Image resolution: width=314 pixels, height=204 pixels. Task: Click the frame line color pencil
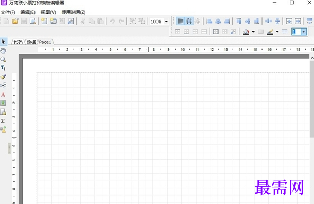pyautogui.click(x=270, y=32)
